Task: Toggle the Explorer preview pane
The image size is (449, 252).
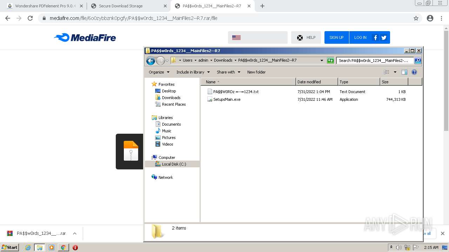Action: [404, 72]
